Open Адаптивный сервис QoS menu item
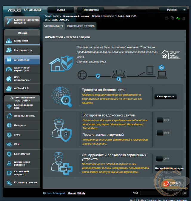 click(x=22, y=69)
